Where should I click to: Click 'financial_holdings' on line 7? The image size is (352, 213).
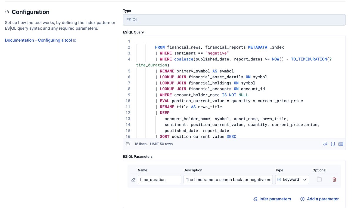coord(210,83)
